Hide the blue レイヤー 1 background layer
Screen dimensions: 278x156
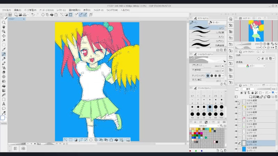pos(236,149)
